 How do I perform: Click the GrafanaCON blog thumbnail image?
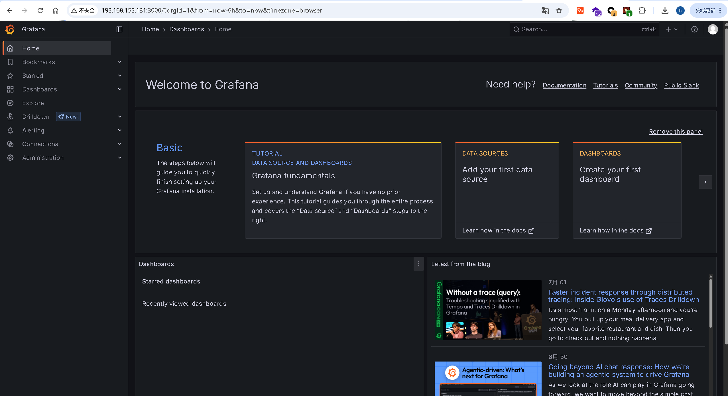coord(488,310)
